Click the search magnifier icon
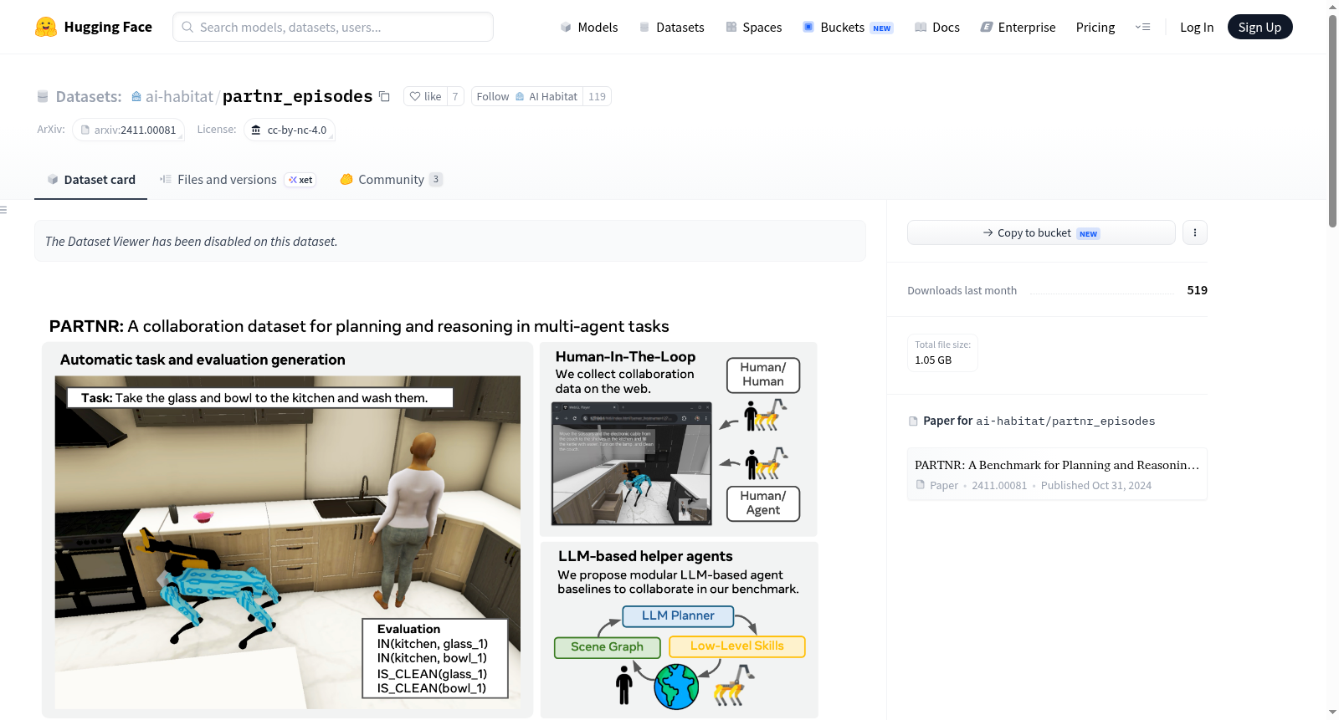This screenshot has height=720, width=1339. click(187, 27)
